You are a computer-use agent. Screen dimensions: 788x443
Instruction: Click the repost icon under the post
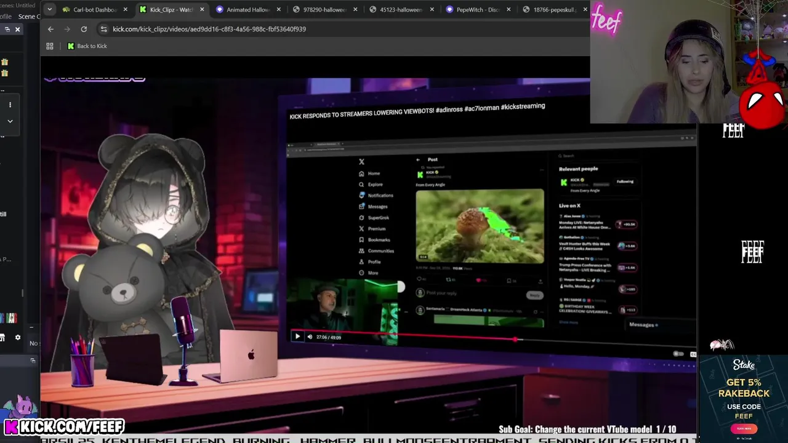(449, 280)
